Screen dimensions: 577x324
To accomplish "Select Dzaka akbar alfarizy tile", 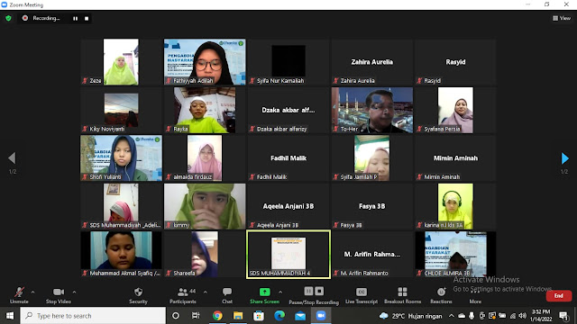I will [288, 110].
